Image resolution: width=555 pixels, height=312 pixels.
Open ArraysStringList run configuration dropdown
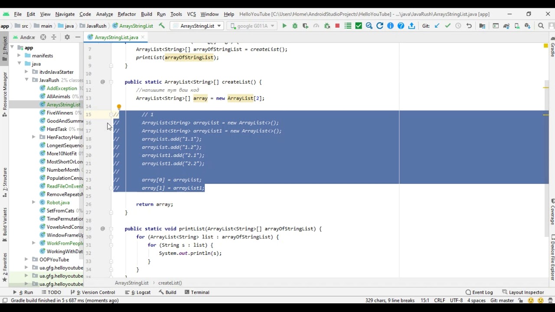(x=197, y=26)
